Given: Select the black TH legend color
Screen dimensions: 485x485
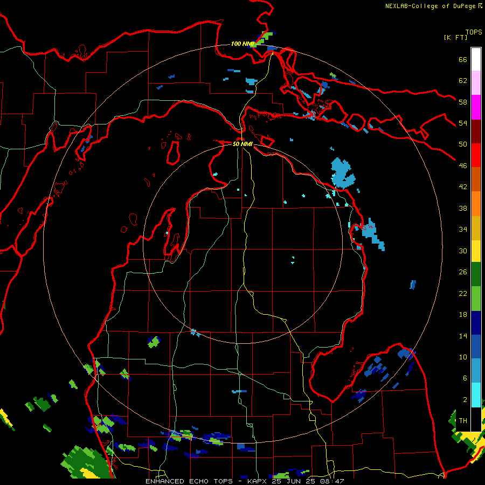Looking at the screenshot, I should [476, 419].
